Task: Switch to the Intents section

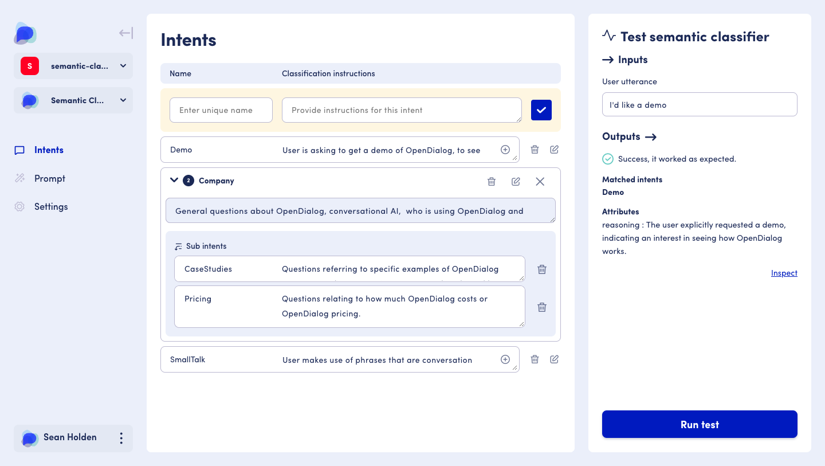Action: click(49, 150)
